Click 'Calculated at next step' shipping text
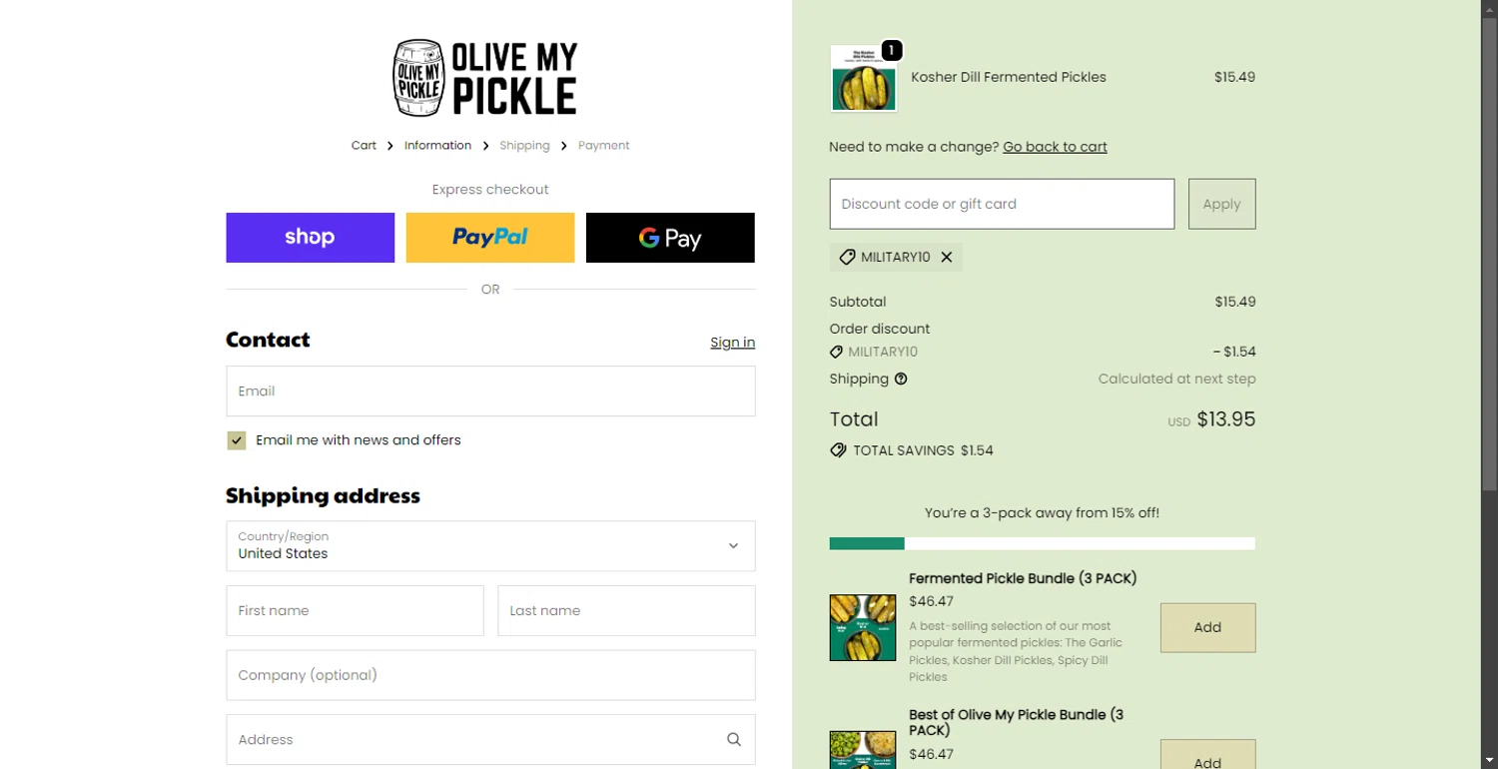The height and width of the screenshot is (769, 1498). [1176, 380]
